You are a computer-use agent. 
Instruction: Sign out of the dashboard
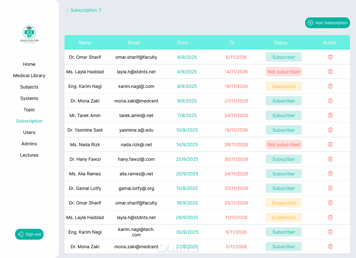[x=29, y=234]
